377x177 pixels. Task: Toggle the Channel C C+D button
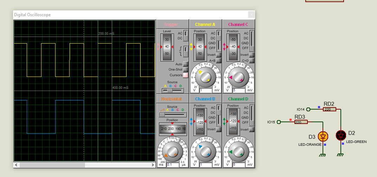coord(252,60)
